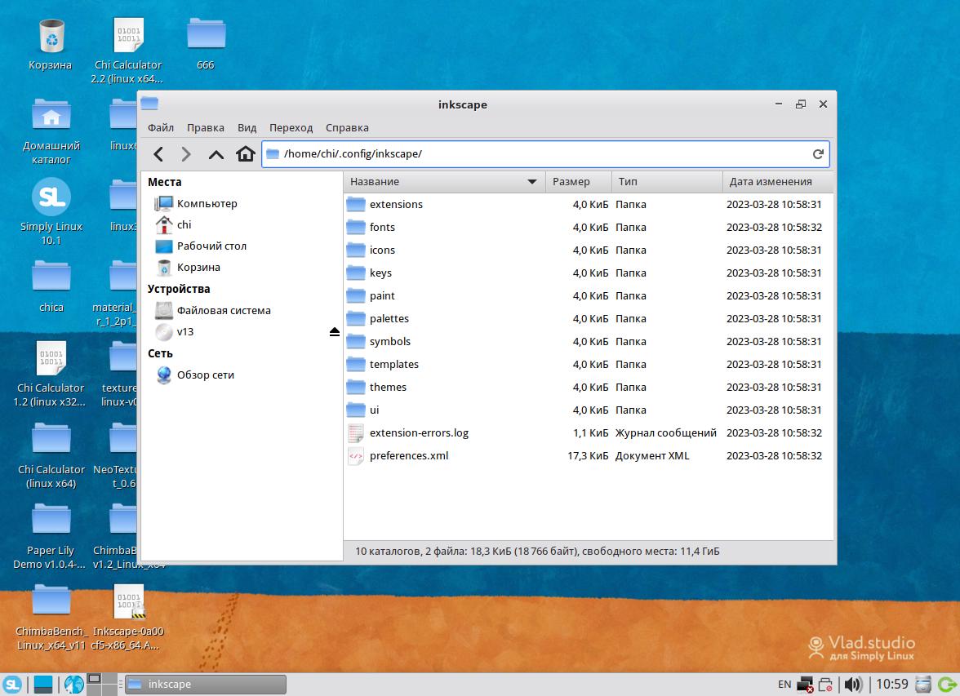This screenshot has width=960, height=696.
Task: Go up to the parent folder
Action: pos(216,154)
